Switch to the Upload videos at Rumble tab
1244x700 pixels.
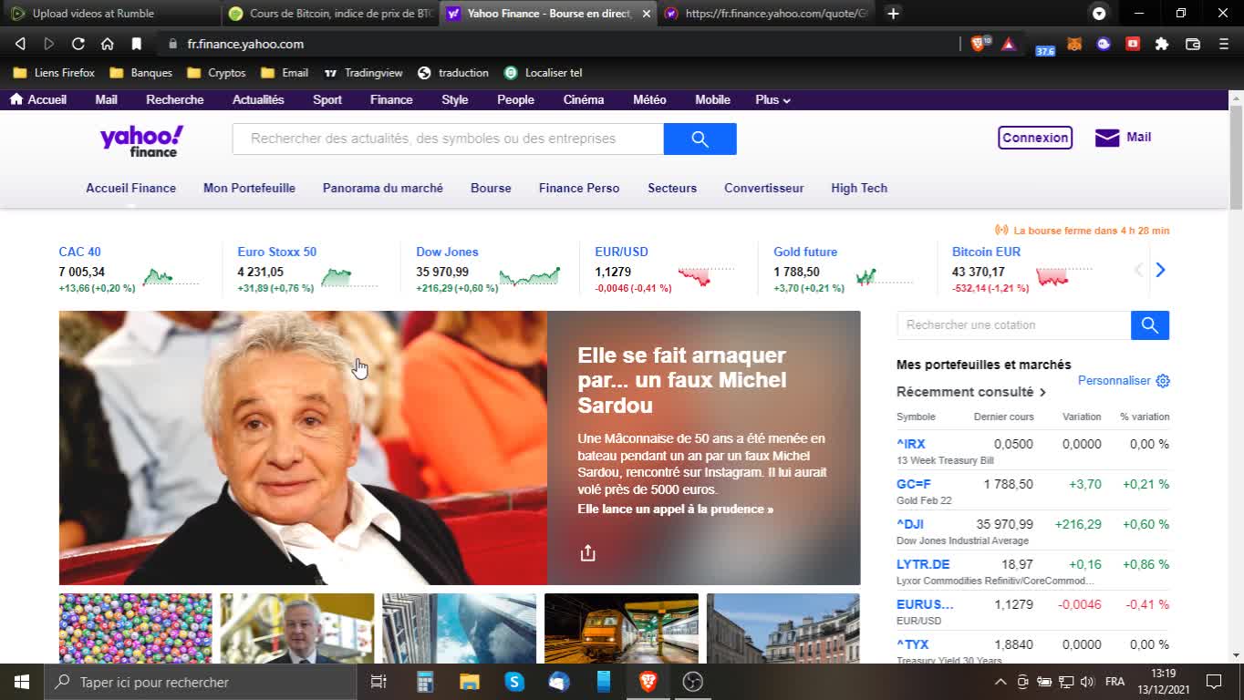109,14
